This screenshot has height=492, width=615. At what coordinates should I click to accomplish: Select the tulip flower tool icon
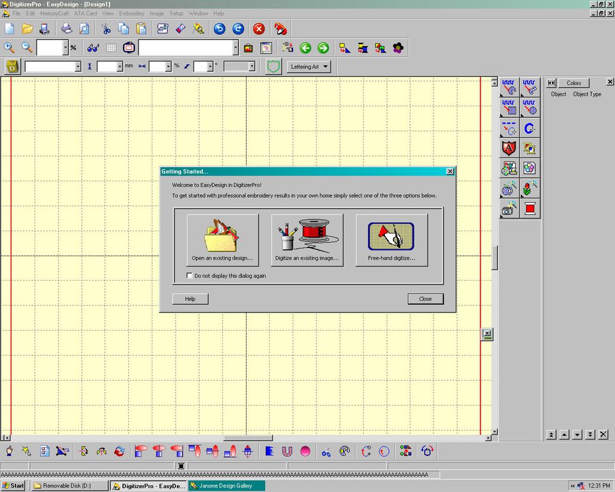(530, 188)
